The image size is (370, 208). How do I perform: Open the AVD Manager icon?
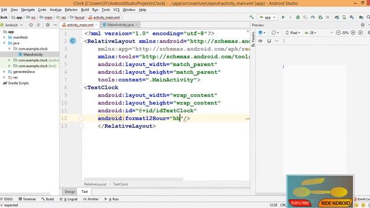[345, 17]
